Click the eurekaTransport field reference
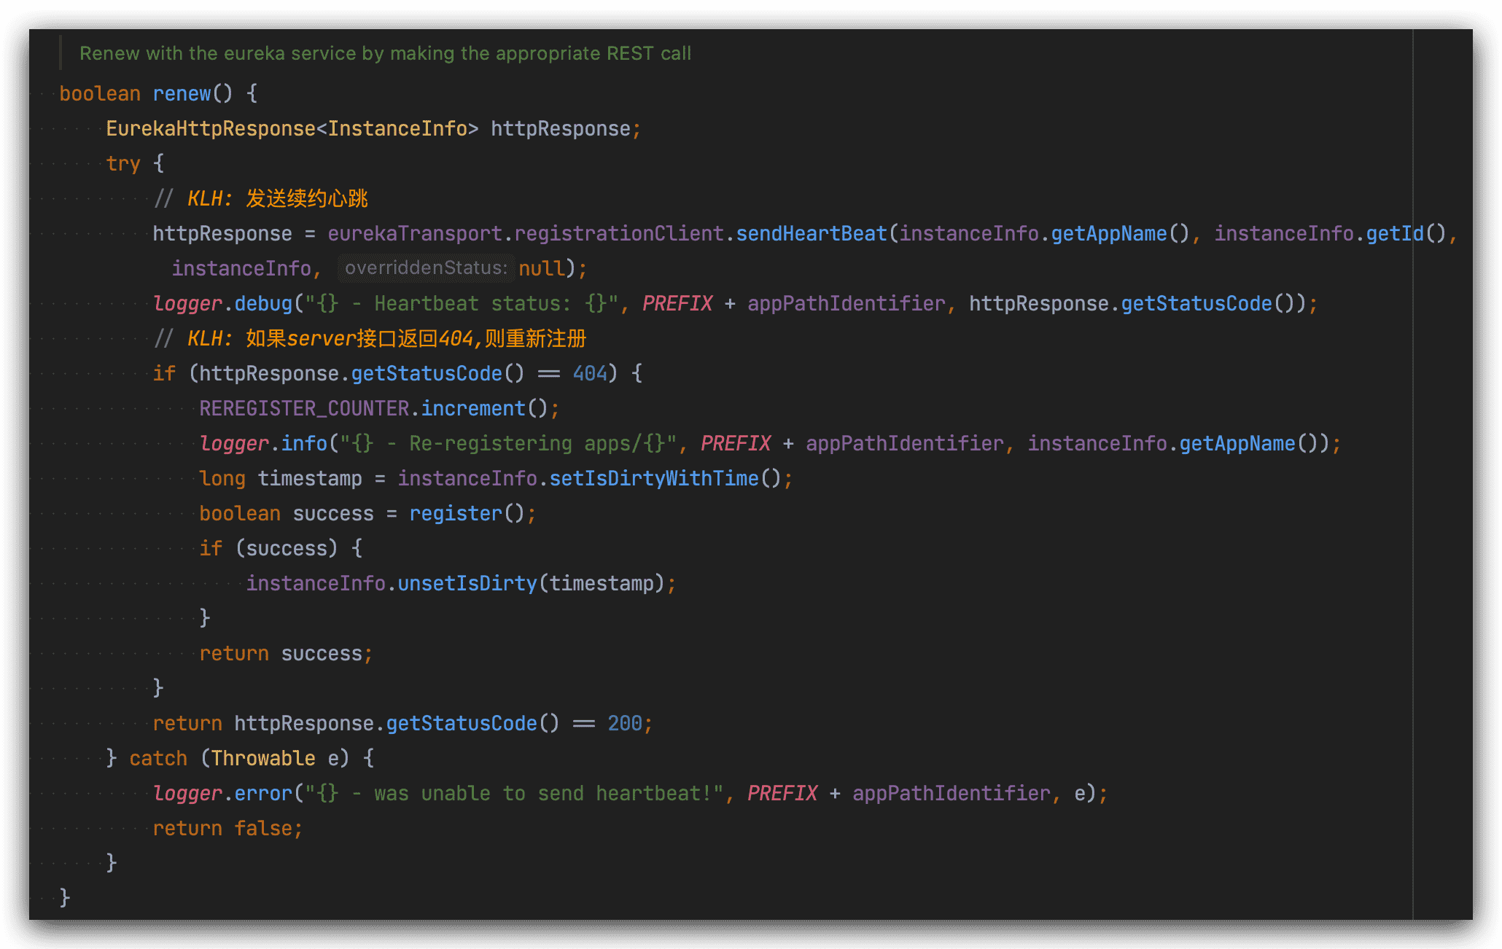The image size is (1502, 949). pyautogui.click(x=414, y=233)
